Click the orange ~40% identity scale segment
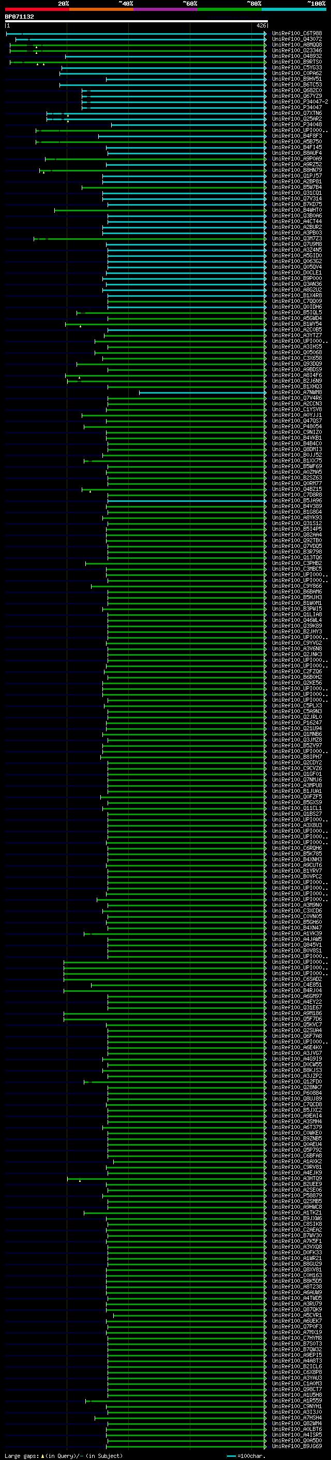This screenshot has width=331, height=1460. [x=101, y=9]
